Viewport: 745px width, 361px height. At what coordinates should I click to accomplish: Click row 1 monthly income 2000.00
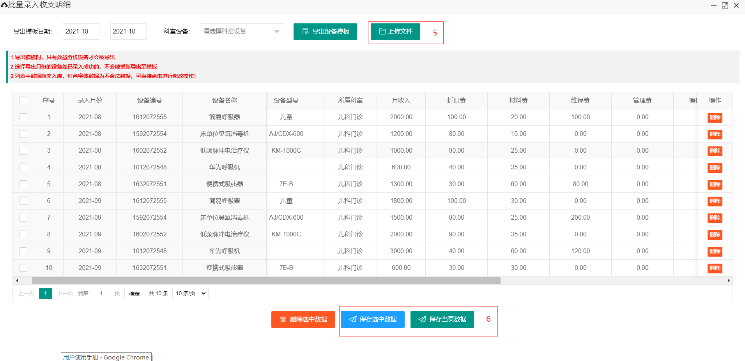(401, 117)
